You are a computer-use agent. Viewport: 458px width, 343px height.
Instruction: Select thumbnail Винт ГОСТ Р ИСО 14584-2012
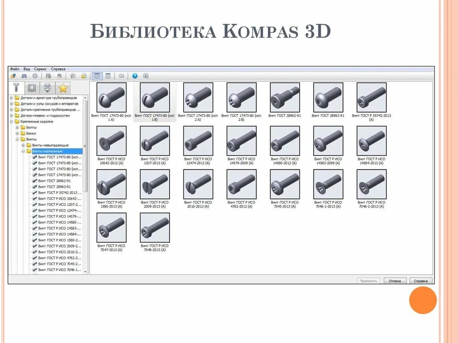pos(372,141)
